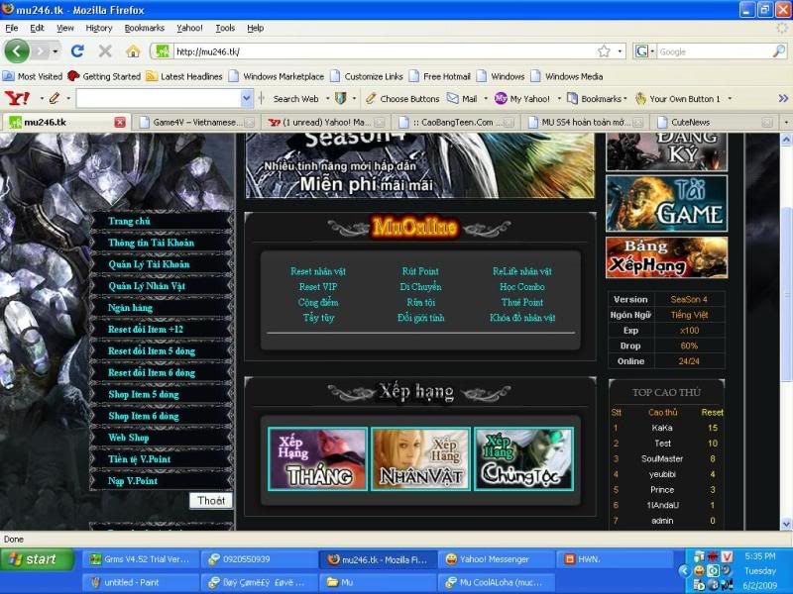This screenshot has height=594, width=793.
Task: Click Reset nhân vật link
Action: [x=318, y=271]
